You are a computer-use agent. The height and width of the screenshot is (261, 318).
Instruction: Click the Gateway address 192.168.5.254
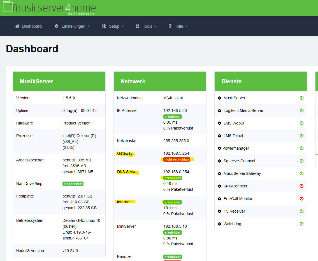coord(176,153)
